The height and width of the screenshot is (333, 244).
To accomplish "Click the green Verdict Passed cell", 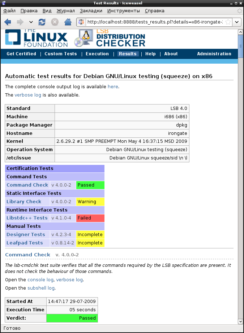I will (72, 318).
